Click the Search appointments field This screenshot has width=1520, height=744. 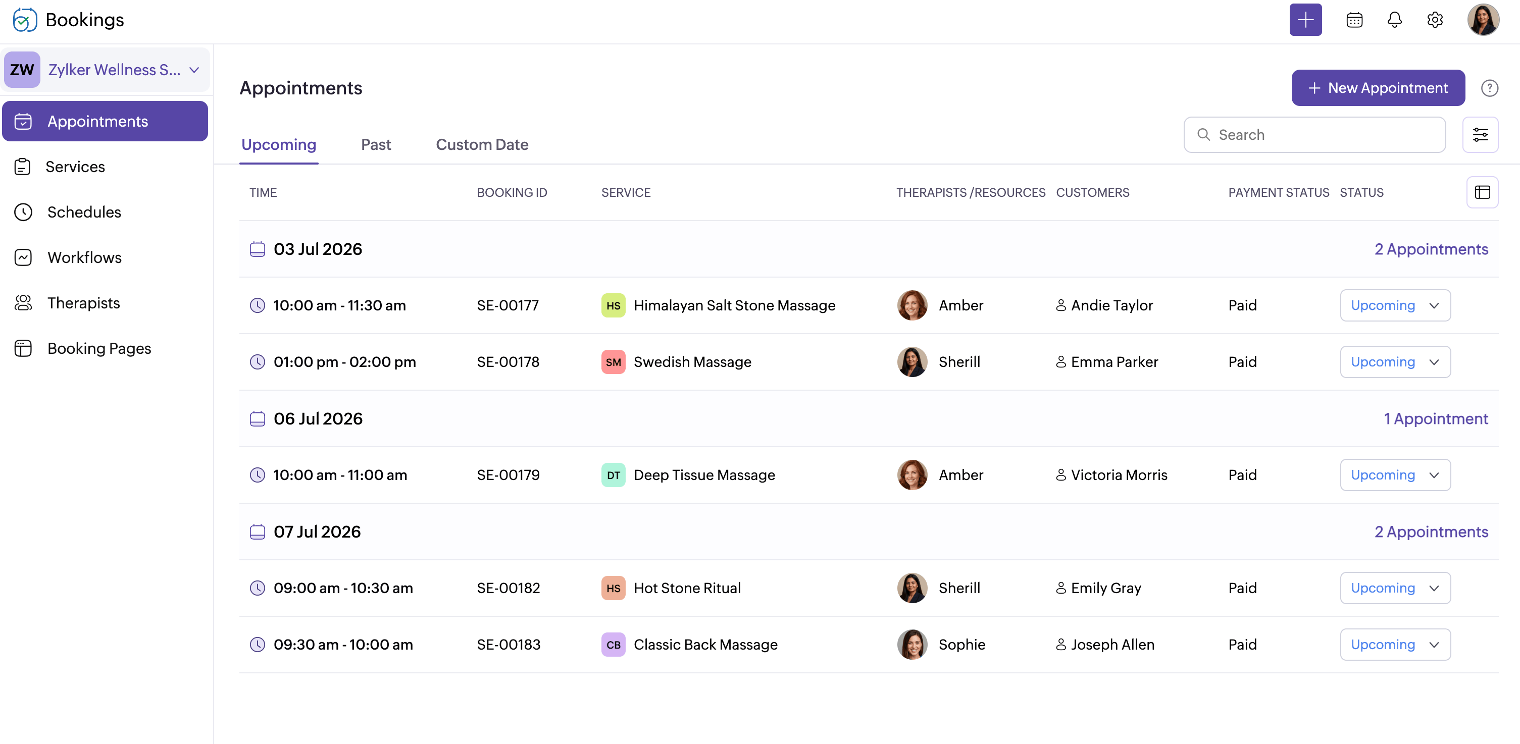coord(1314,135)
